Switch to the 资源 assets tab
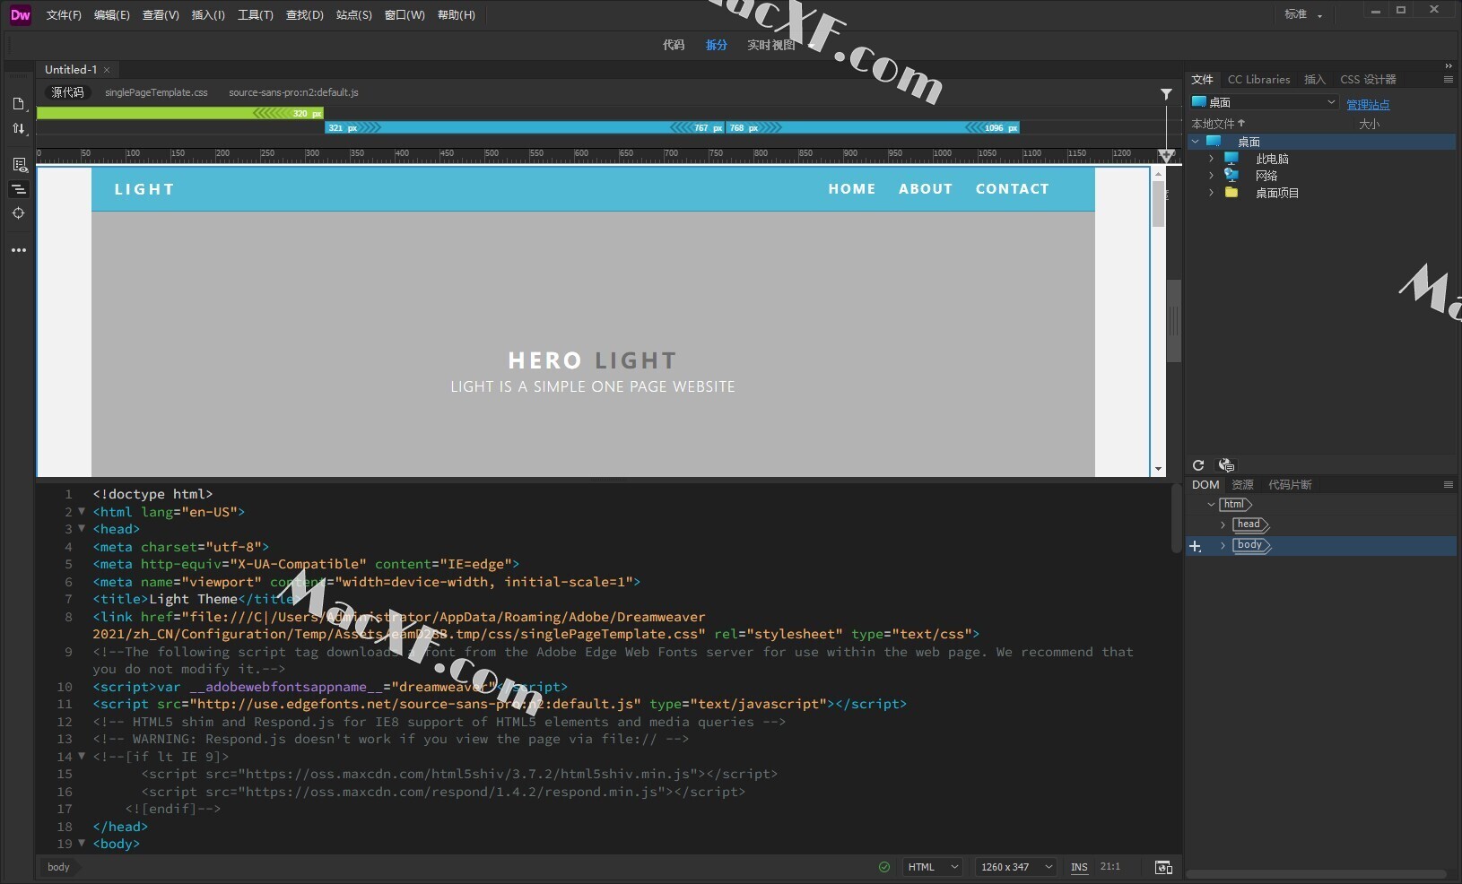This screenshot has width=1462, height=884. click(1242, 485)
